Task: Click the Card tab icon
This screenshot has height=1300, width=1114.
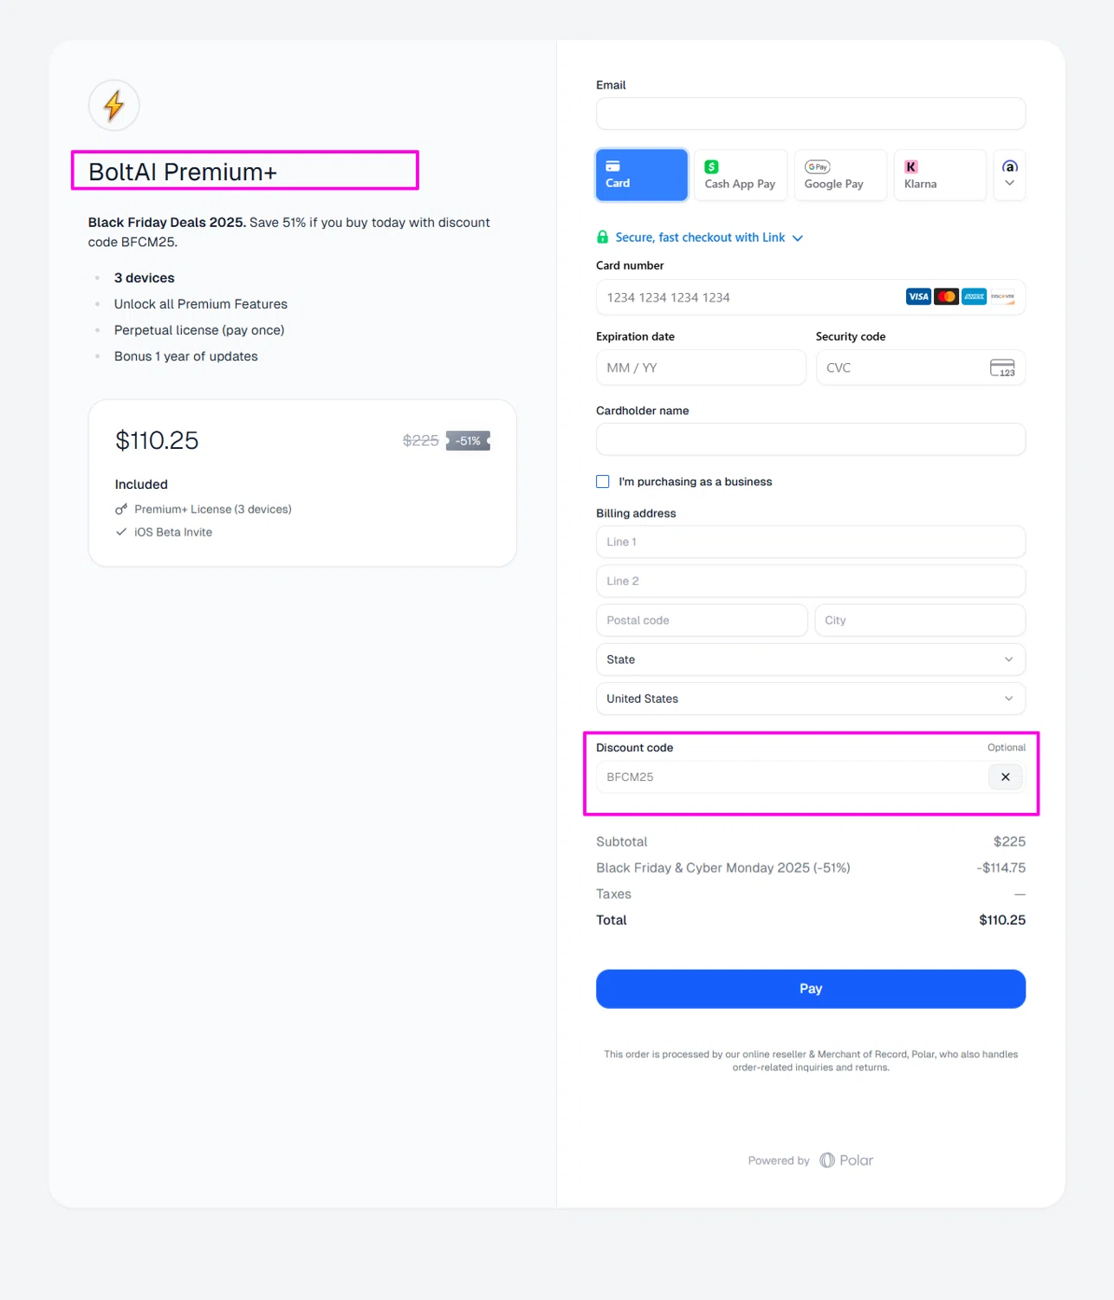Action: click(612, 166)
